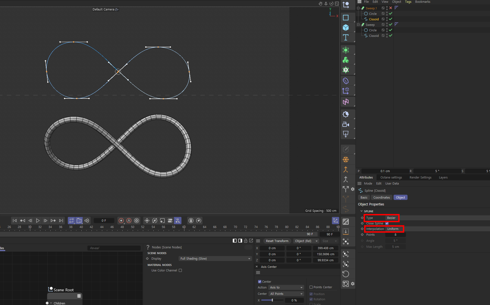
Task: Select the Rectangle spline tool icon
Action: 346,18
